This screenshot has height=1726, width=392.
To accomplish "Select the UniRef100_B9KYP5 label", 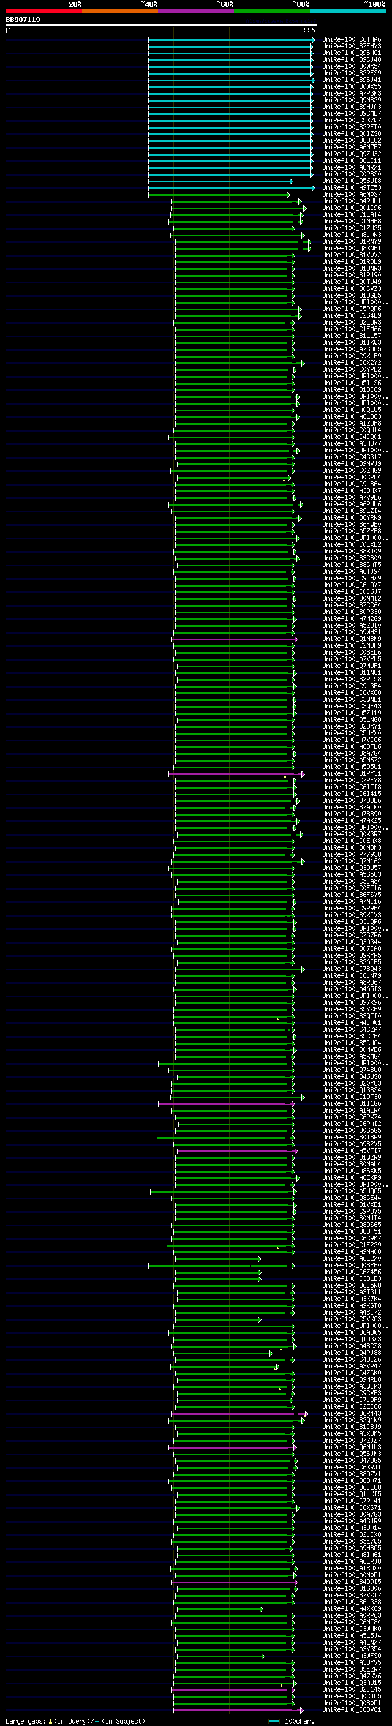I will 352,956.
